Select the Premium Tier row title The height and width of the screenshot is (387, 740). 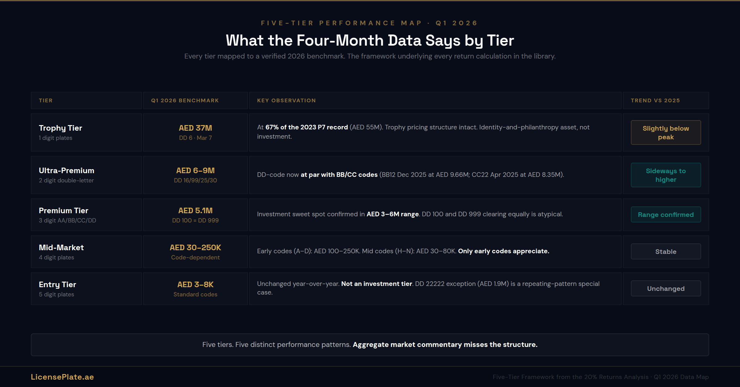(x=64, y=210)
